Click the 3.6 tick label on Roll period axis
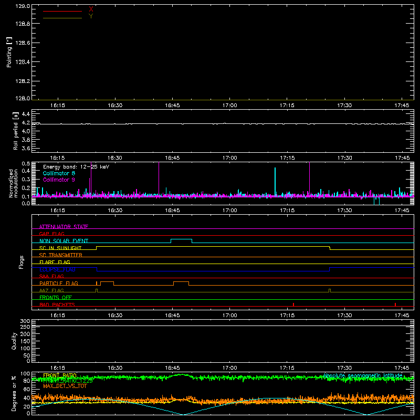This screenshot has width=420, height=420. (26, 148)
